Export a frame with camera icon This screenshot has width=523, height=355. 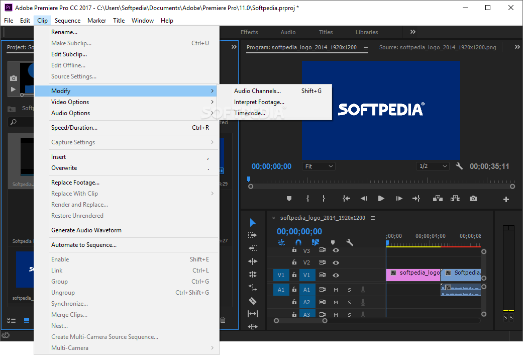click(x=473, y=199)
